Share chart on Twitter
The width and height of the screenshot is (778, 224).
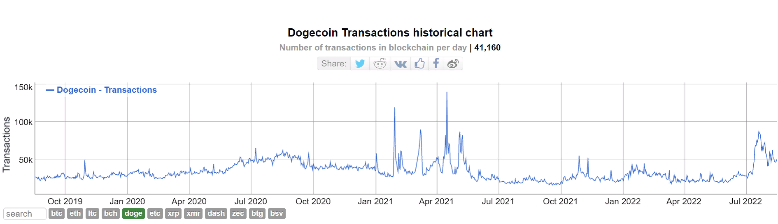360,64
